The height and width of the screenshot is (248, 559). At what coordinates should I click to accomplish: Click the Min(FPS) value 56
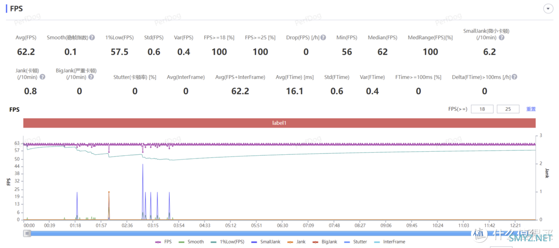(346, 52)
